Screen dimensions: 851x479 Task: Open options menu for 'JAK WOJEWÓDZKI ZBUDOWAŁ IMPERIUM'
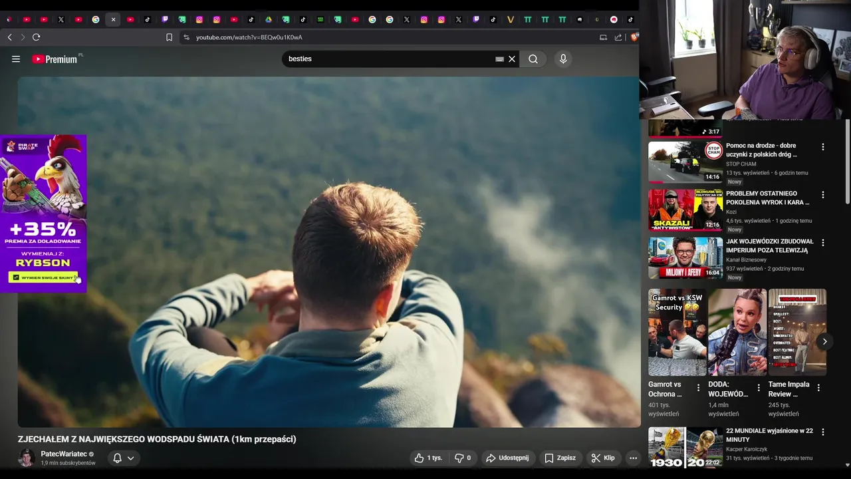point(823,243)
